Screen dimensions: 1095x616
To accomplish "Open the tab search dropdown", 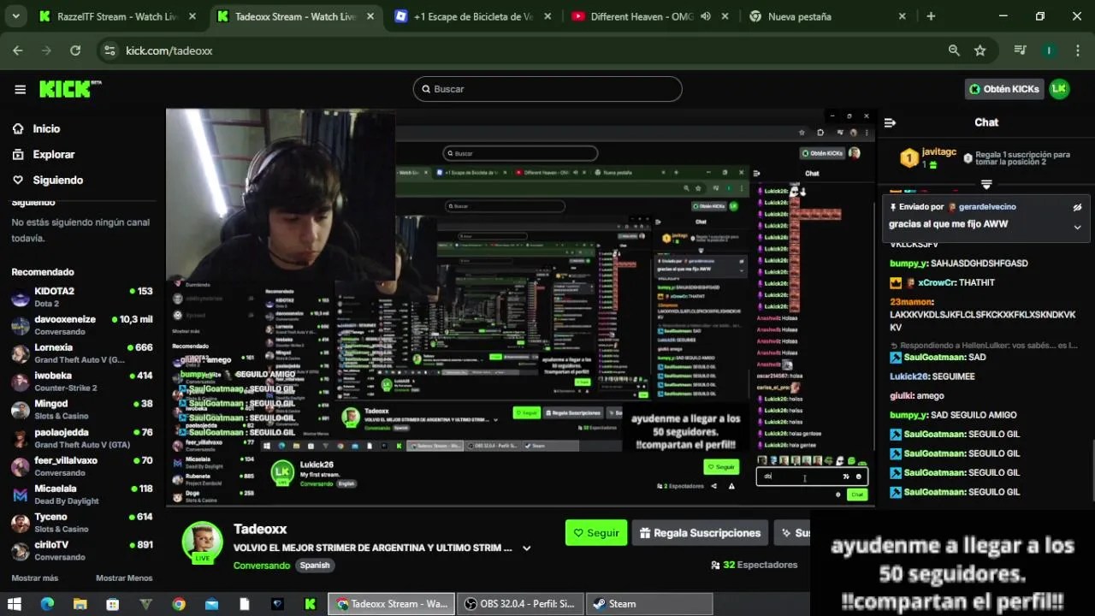I will (15, 16).
